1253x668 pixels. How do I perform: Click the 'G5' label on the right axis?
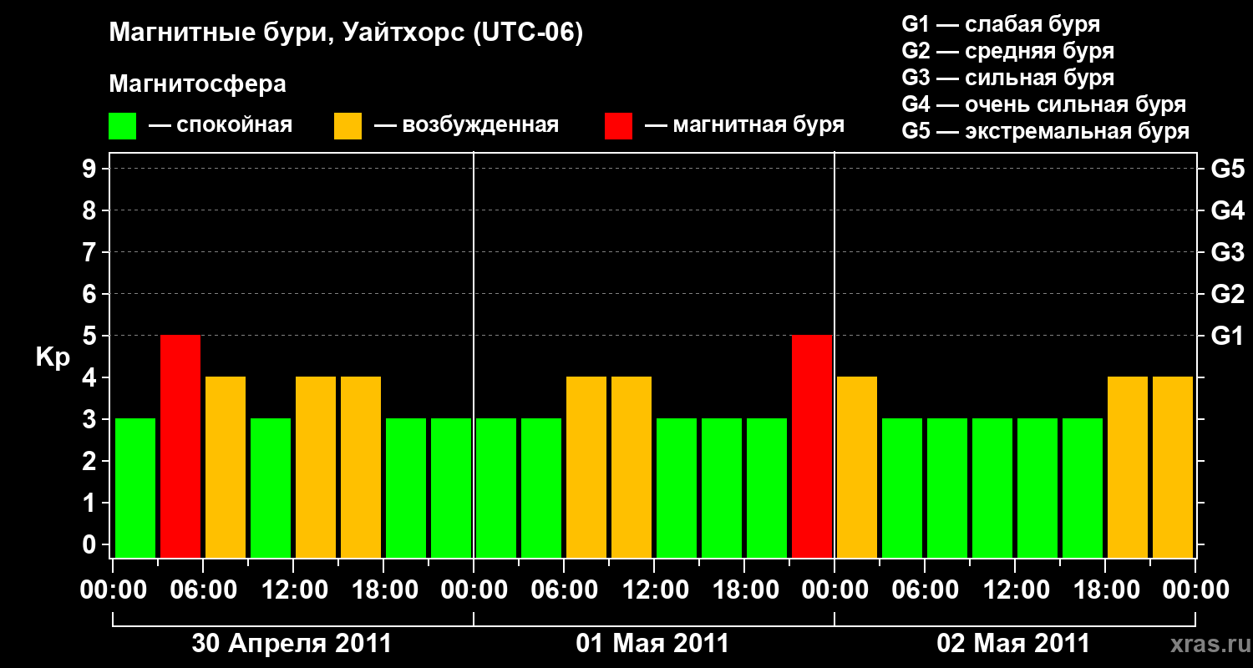click(x=1228, y=169)
